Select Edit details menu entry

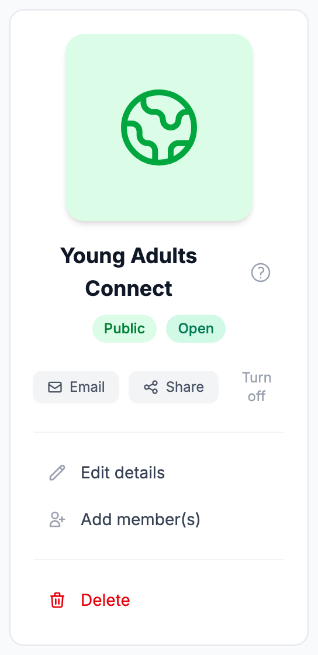159,473
